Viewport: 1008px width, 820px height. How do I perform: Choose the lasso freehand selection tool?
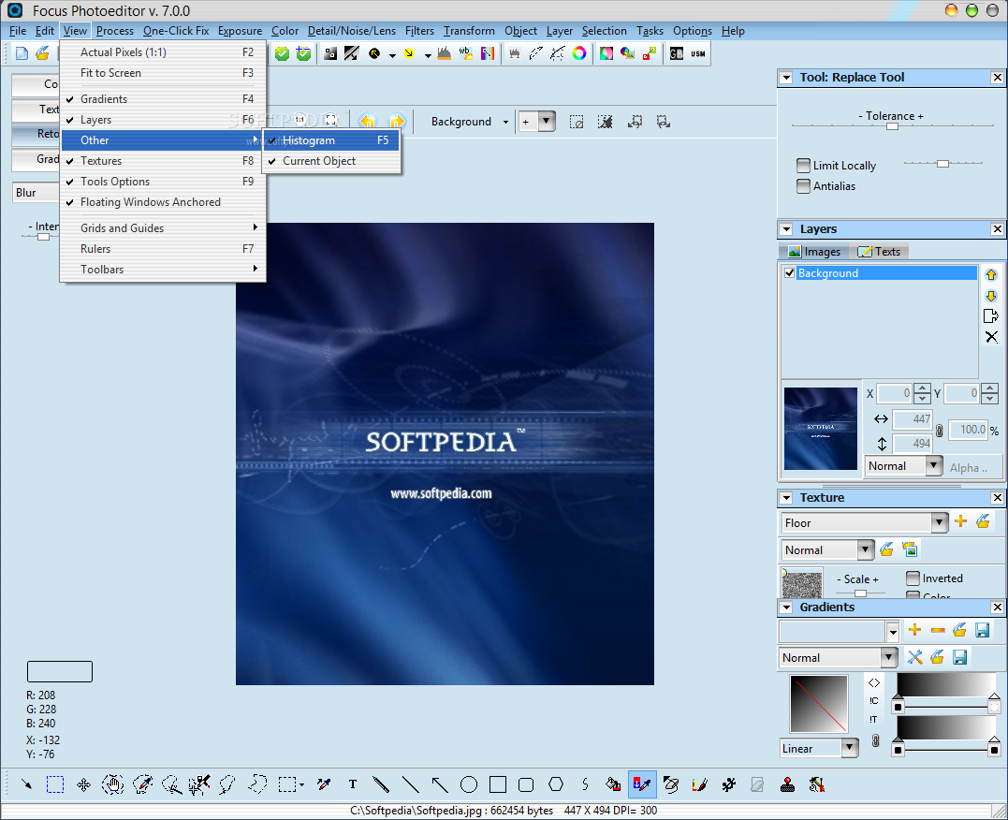click(x=227, y=784)
